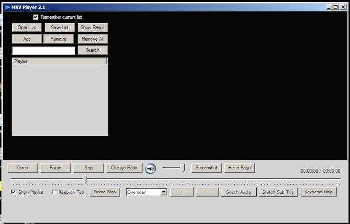This screenshot has height=224, width=350.
Task: Enable Keep on Top
Action: (54, 192)
